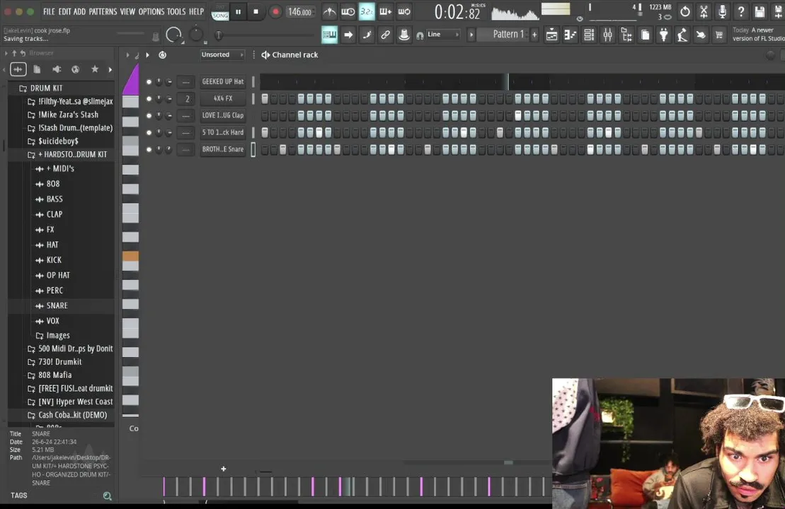785x509 pixels.
Task: Click the save project floppy icon
Action: click(760, 11)
